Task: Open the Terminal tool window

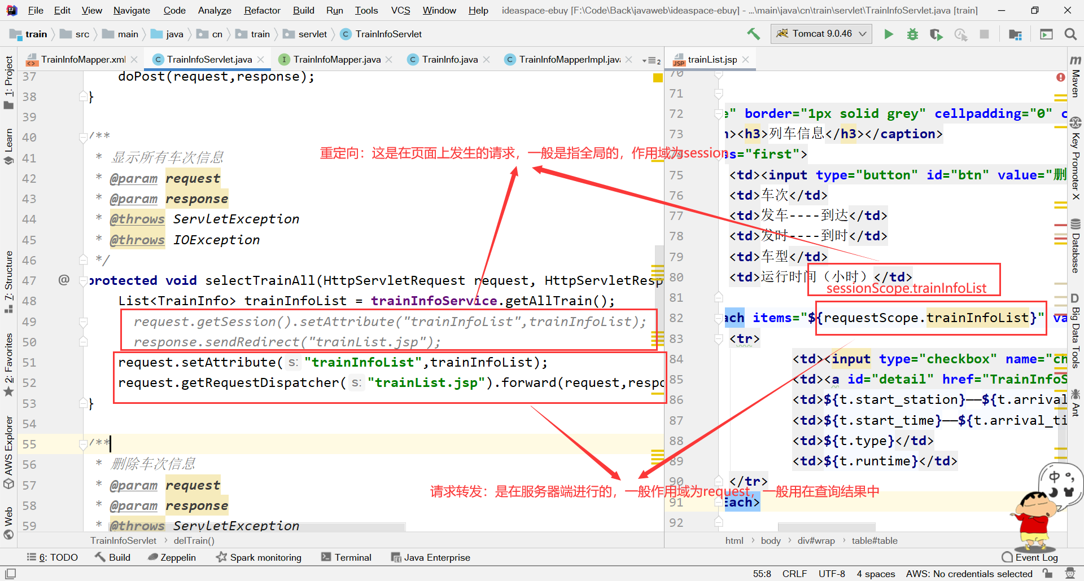Action: pos(347,557)
